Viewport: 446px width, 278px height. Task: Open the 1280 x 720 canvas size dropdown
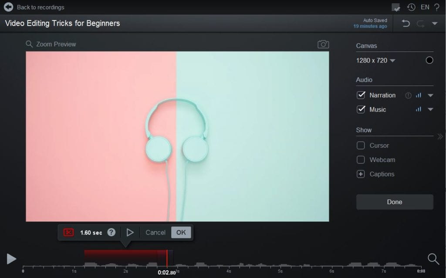[x=375, y=60]
